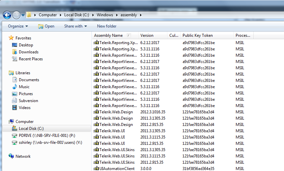Open the Videos library icon
Screen dimensions: 284x171
point(15,107)
